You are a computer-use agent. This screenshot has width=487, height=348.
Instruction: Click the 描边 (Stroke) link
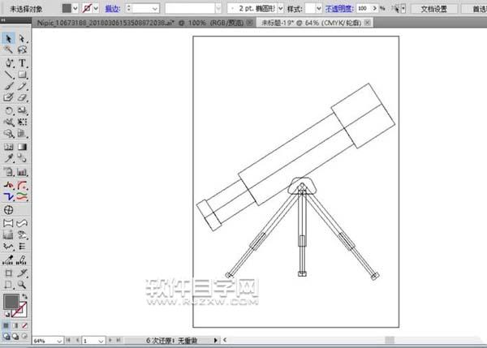click(x=113, y=9)
